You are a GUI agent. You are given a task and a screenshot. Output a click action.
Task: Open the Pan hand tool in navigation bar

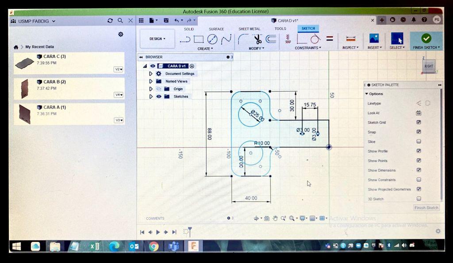pyautogui.click(x=275, y=218)
